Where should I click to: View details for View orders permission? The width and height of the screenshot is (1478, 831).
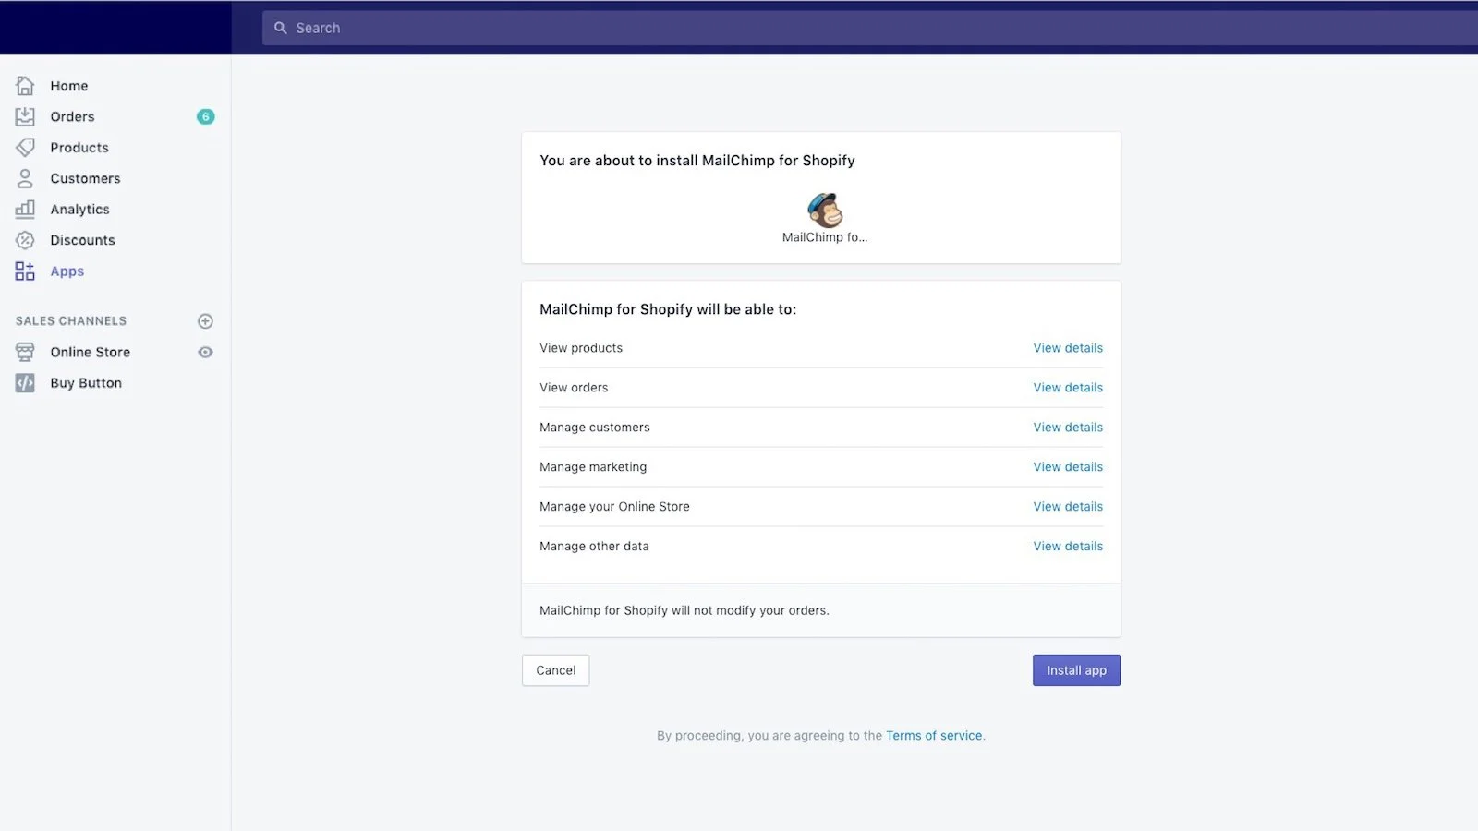pos(1068,388)
